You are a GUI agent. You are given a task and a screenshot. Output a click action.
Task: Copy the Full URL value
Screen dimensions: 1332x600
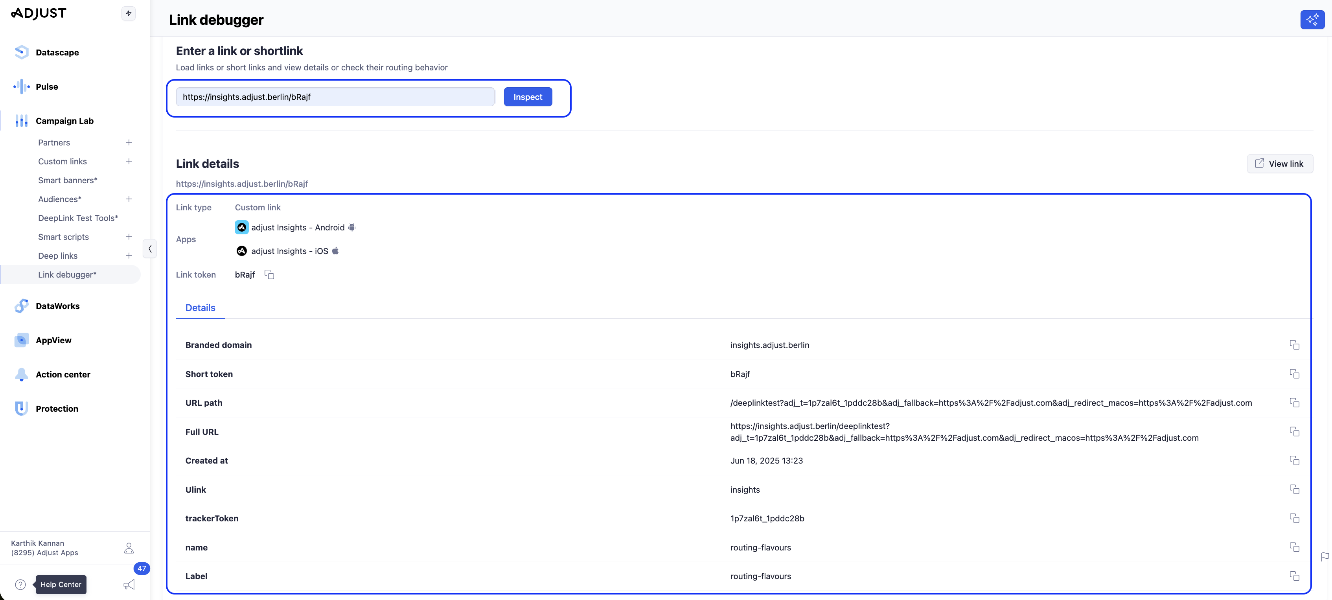click(1294, 432)
